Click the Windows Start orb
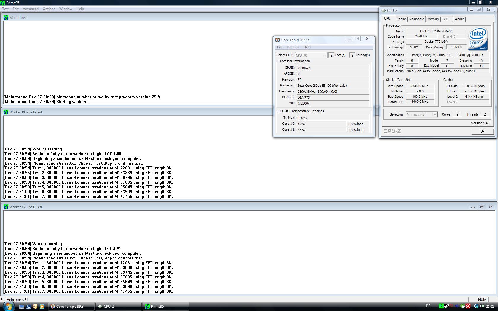Screen dimensions: 498x311 (8, 306)
